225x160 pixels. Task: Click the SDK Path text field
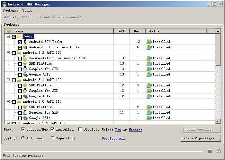pyautogui.click(x=52, y=17)
